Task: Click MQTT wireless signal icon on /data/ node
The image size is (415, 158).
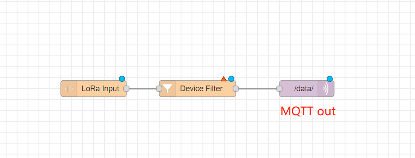Action: tap(326, 89)
